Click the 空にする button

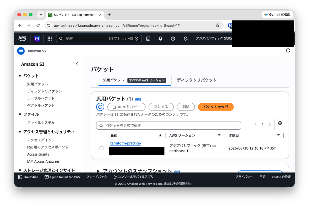click(x=161, y=107)
